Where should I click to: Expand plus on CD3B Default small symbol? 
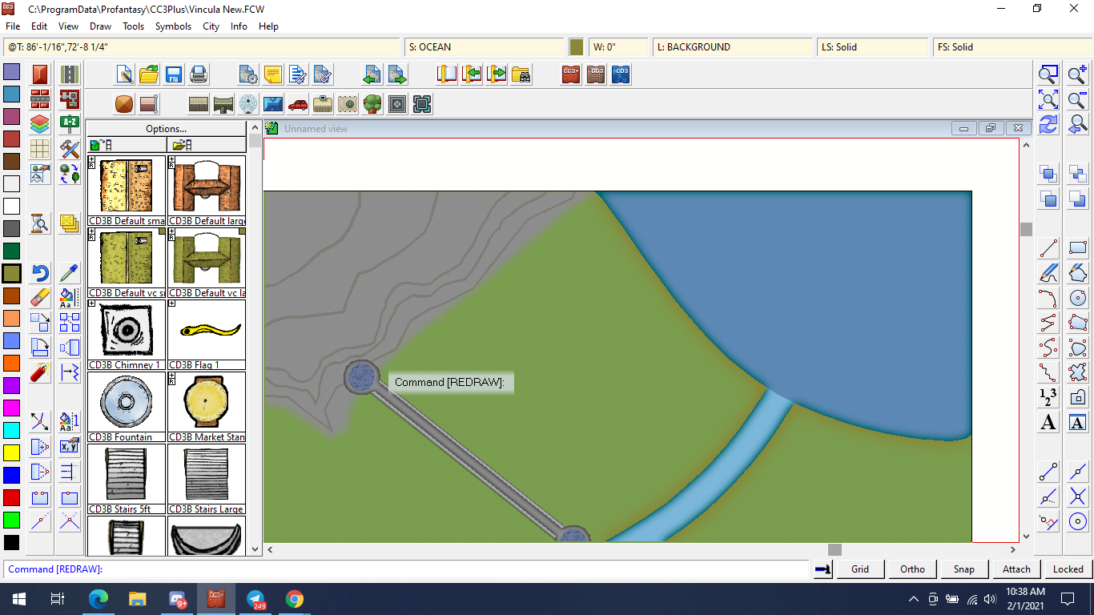92,159
